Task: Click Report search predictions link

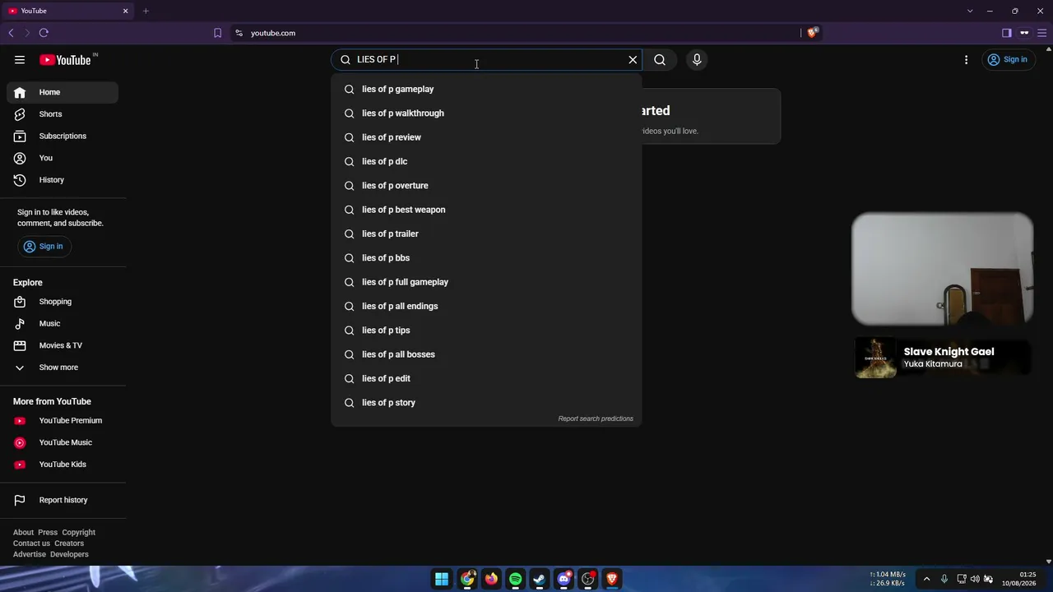Action: click(596, 419)
